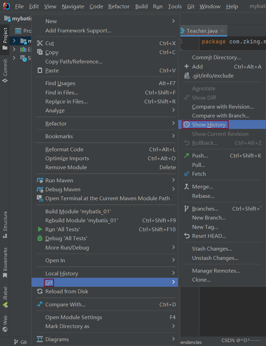This screenshot has width=266, height=346.
Task: Click the Push green arrow icon
Action: pyautogui.click(x=187, y=155)
